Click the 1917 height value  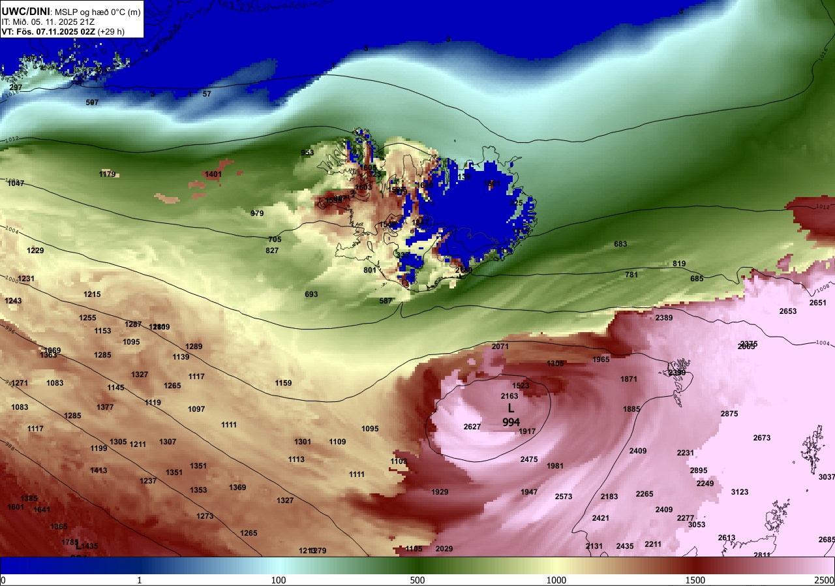click(x=527, y=431)
